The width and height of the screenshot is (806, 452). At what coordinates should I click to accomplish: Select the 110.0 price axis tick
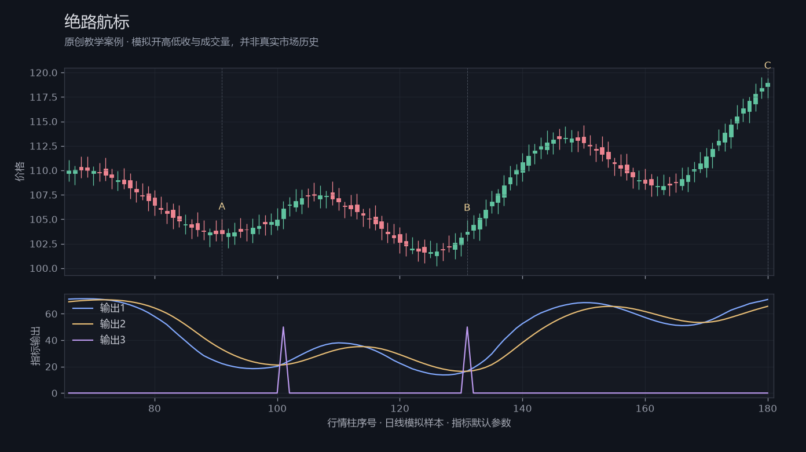coord(43,171)
